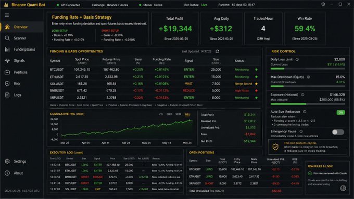Click the Avg Daily +$312 card

[221, 29]
